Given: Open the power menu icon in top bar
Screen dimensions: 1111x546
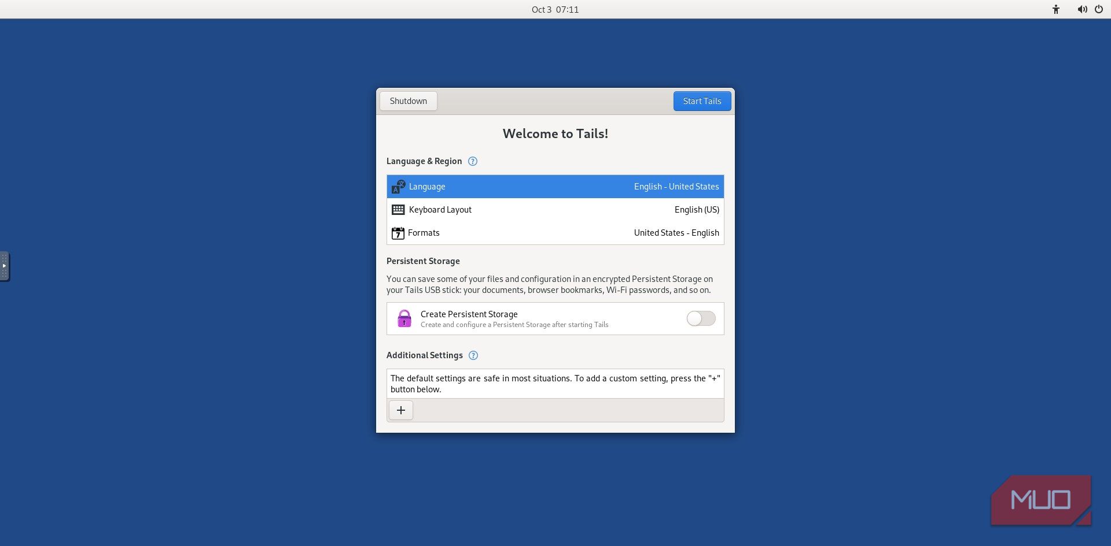Looking at the screenshot, I should pos(1099,9).
